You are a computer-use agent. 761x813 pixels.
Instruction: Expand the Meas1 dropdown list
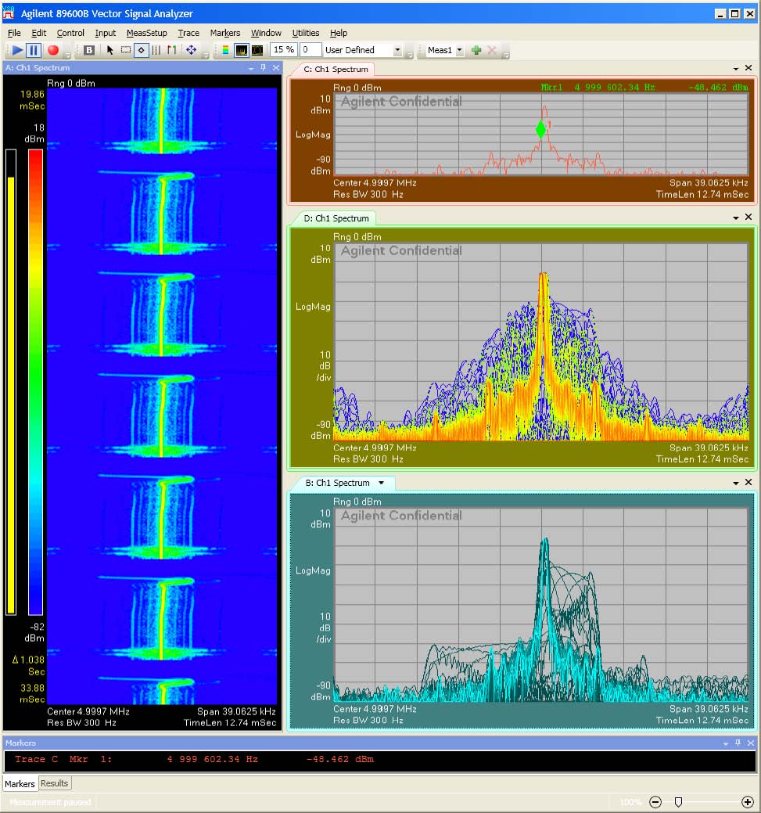[459, 50]
